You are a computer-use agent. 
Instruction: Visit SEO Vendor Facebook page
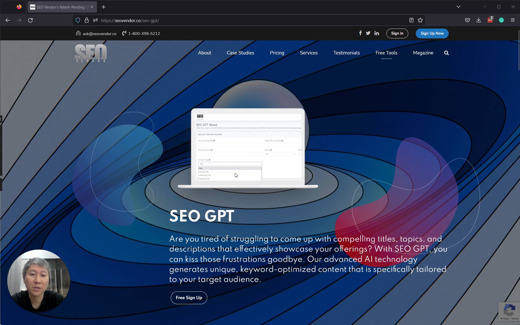360,33
